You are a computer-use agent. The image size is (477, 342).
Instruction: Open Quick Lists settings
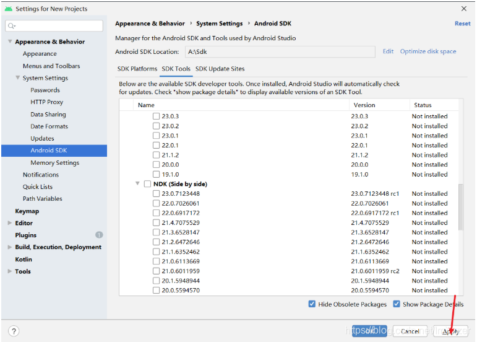pos(37,186)
